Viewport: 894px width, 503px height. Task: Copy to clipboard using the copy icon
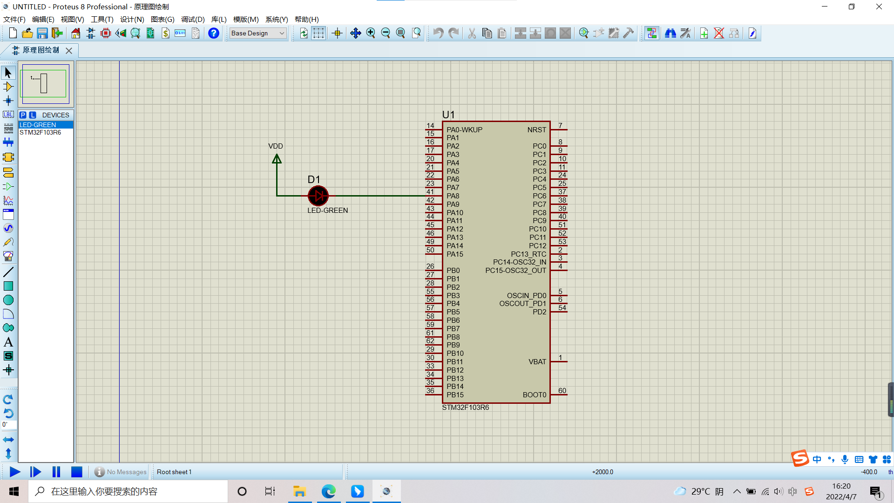[x=487, y=33]
